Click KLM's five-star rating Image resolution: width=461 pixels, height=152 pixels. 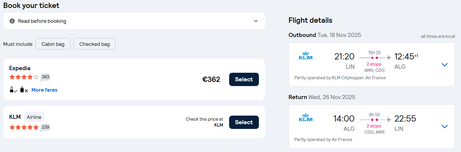pos(24,127)
